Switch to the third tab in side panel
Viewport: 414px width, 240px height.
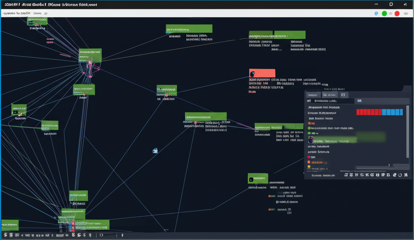pyautogui.click(x=343, y=95)
